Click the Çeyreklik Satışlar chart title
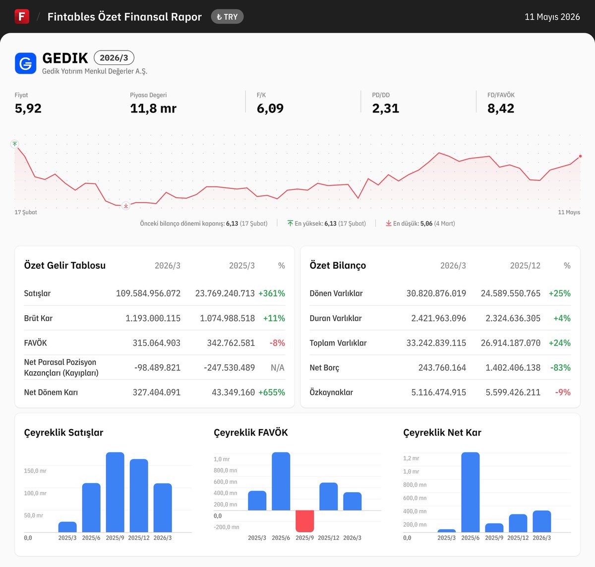The height and width of the screenshot is (567, 595). tap(63, 433)
